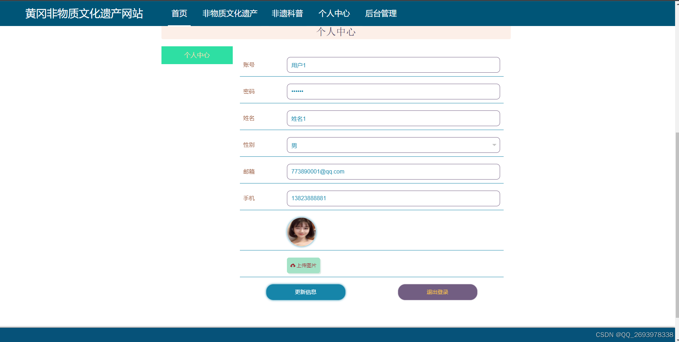Open the 非物质文化遗产 menu item
The image size is (679, 342).
tap(230, 14)
